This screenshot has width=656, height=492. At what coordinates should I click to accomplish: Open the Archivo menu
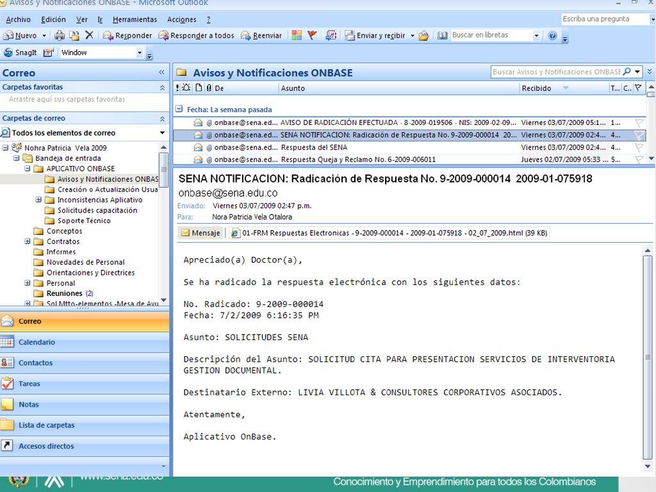(19, 19)
